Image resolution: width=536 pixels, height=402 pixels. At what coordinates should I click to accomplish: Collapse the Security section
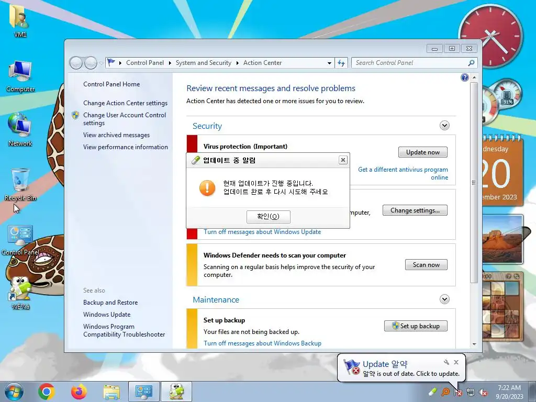[444, 126]
